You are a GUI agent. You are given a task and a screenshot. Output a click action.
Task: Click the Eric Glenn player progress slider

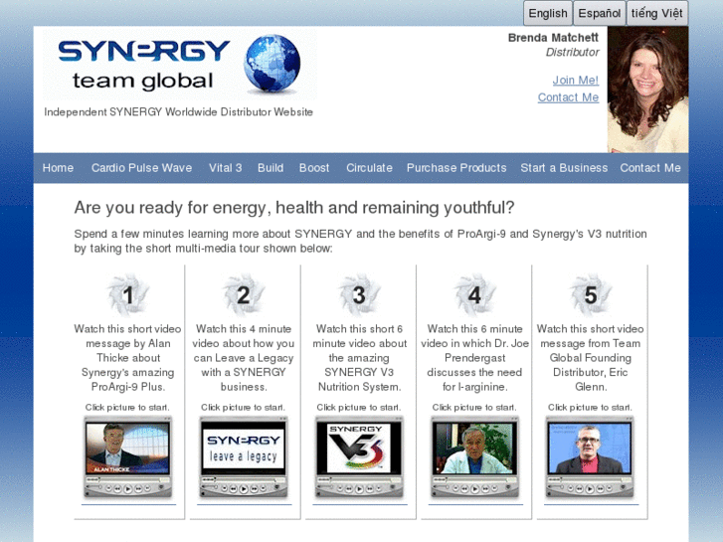click(590, 479)
